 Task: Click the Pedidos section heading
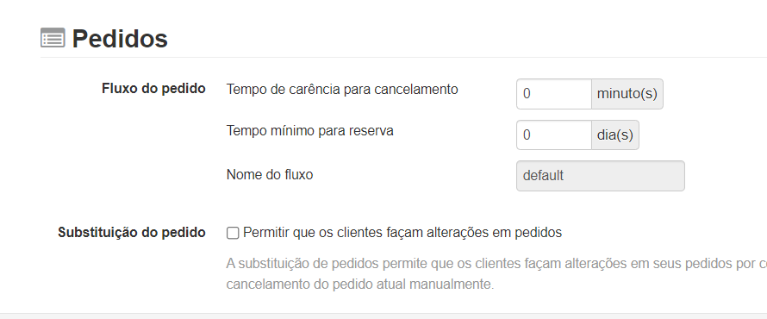pyautogui.click(x=120, y=39)
